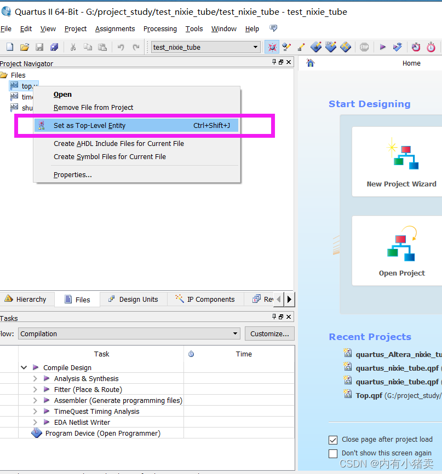The image size is (442, 474).
Task: Click the TimeQuest Timing Analyzer clock icon
Action: pos(416,47)
